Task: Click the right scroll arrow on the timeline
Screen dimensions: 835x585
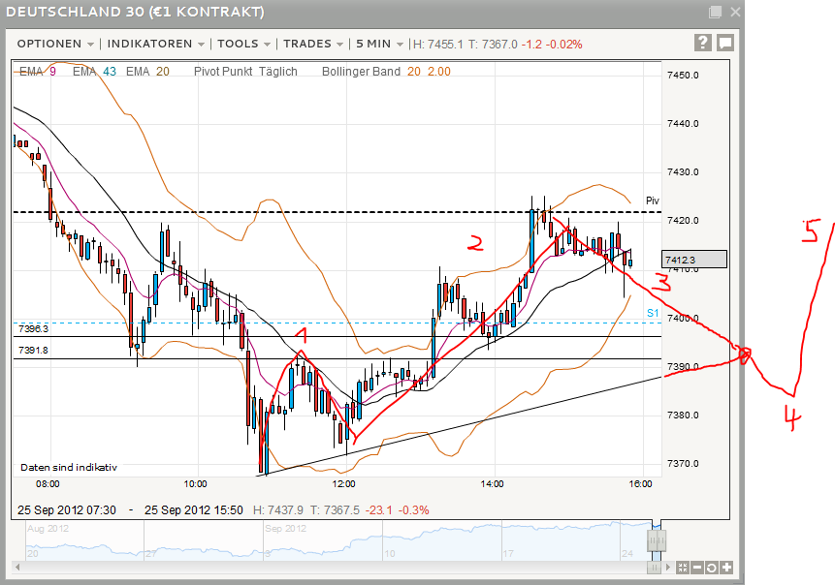Action: tap(668, 568)
